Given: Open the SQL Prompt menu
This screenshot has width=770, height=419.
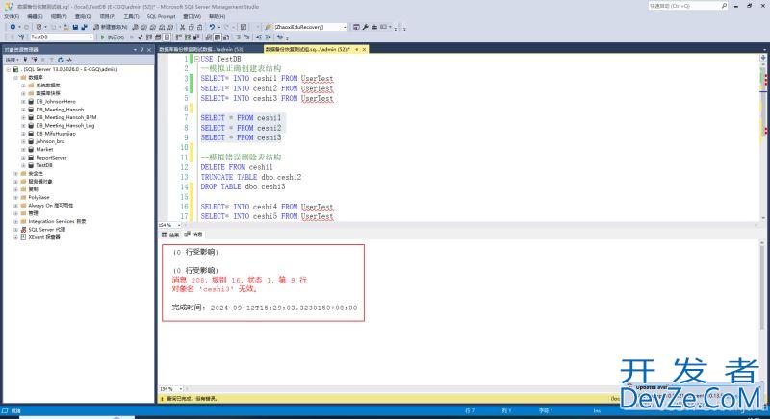Looking at the screenshot, I should (x=161, y=16).
